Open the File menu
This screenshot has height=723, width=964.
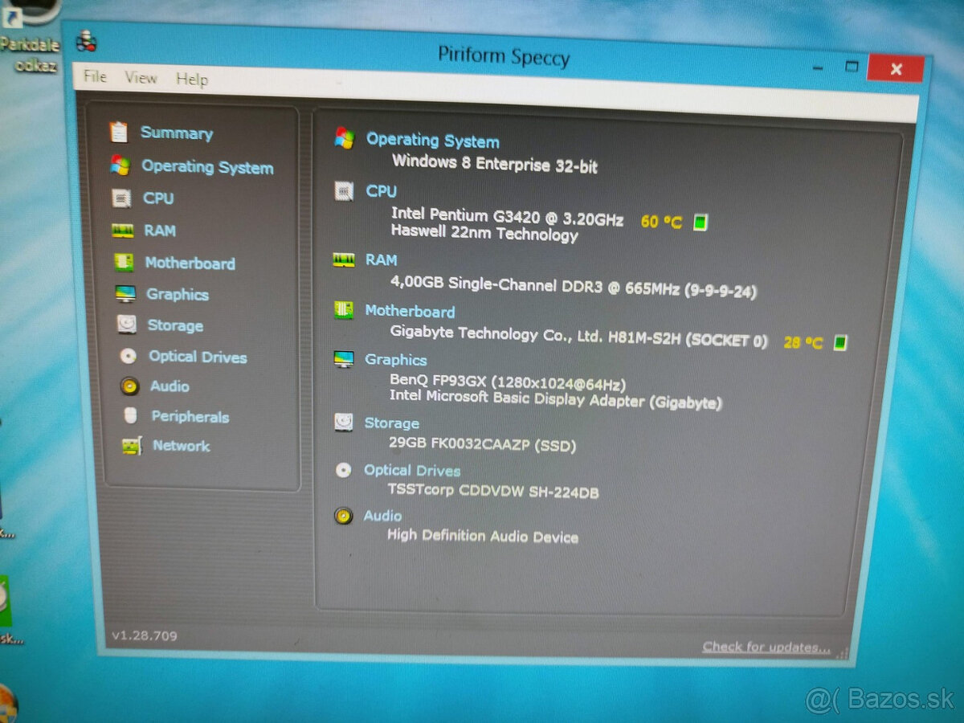click(95, 76)
